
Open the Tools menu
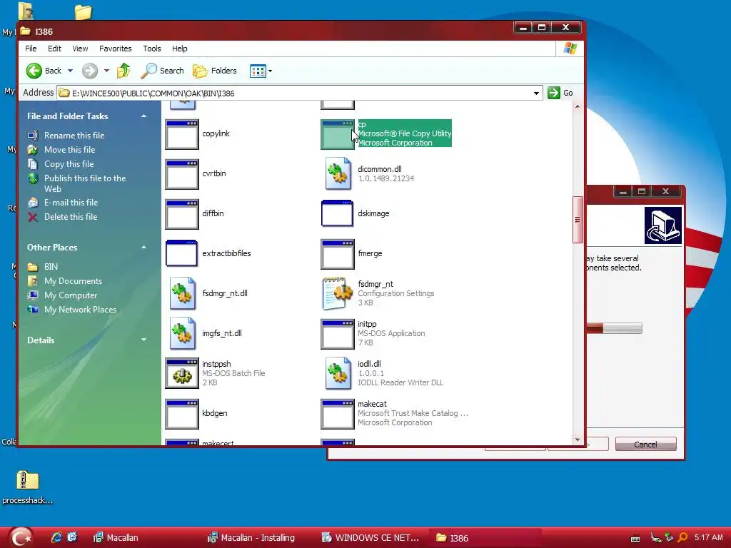click(x=152, y=49)
